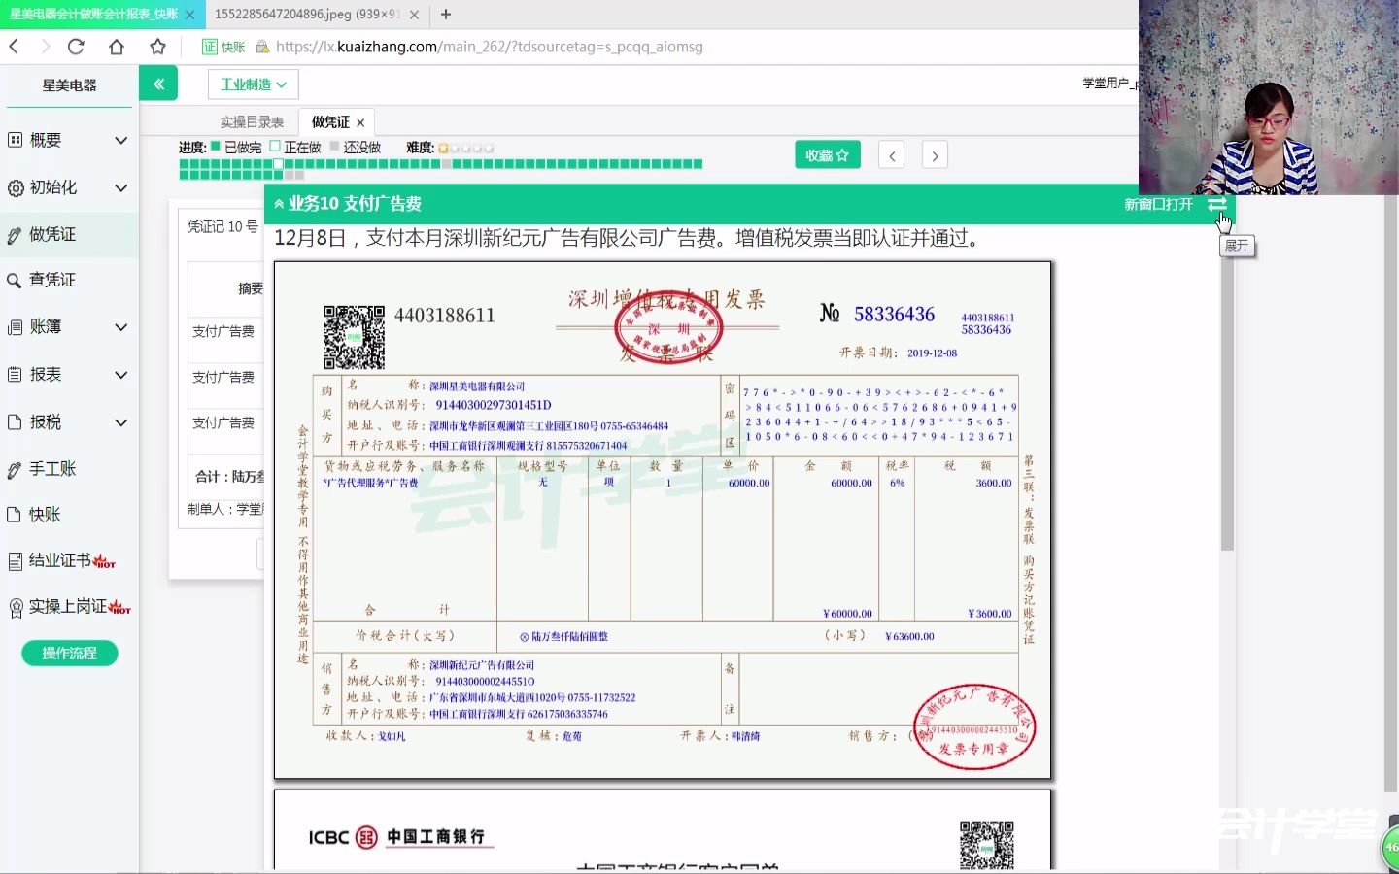Click 新窗口打开 link
The height and width of the screenshot is (874, 1399).
[x=1158, y=204]
